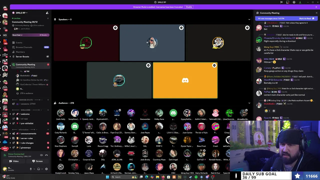
Task: Start screen share with Screen button
Action: click(x=37, y=161)
